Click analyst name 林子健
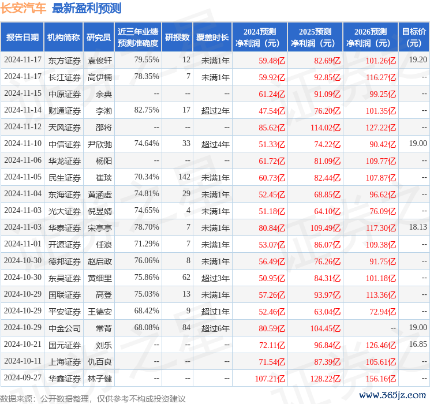 (100, 378)
